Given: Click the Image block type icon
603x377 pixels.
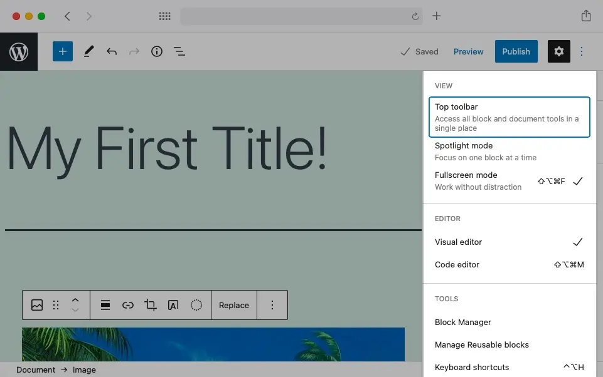Looking at the screenshot, I should [37, 305].
